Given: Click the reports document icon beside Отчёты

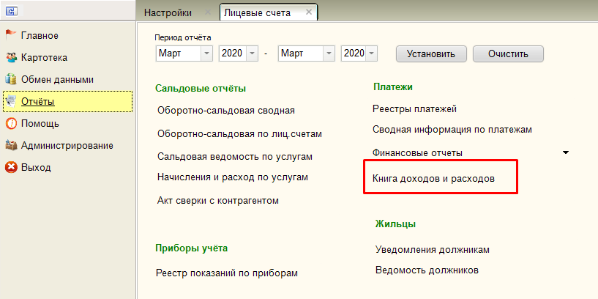Looking at the screenshot, I should [x=12, y=102].
